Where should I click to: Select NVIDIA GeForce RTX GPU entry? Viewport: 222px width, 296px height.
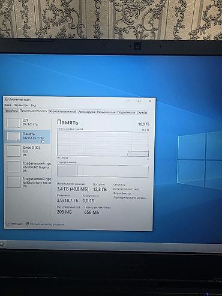coord(28,182)
